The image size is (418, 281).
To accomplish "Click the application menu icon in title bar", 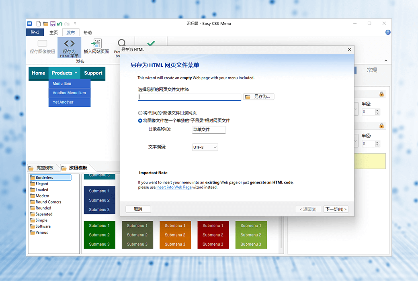I will (29, 24).
